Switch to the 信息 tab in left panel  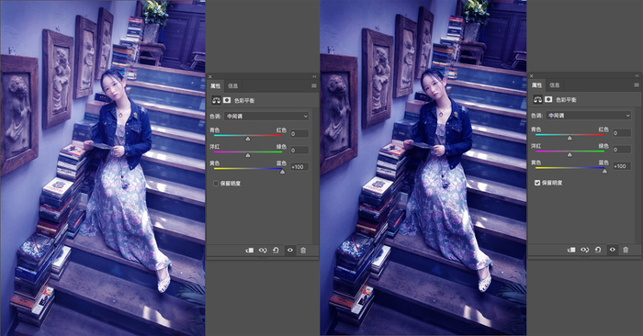[x=233, y=85]
